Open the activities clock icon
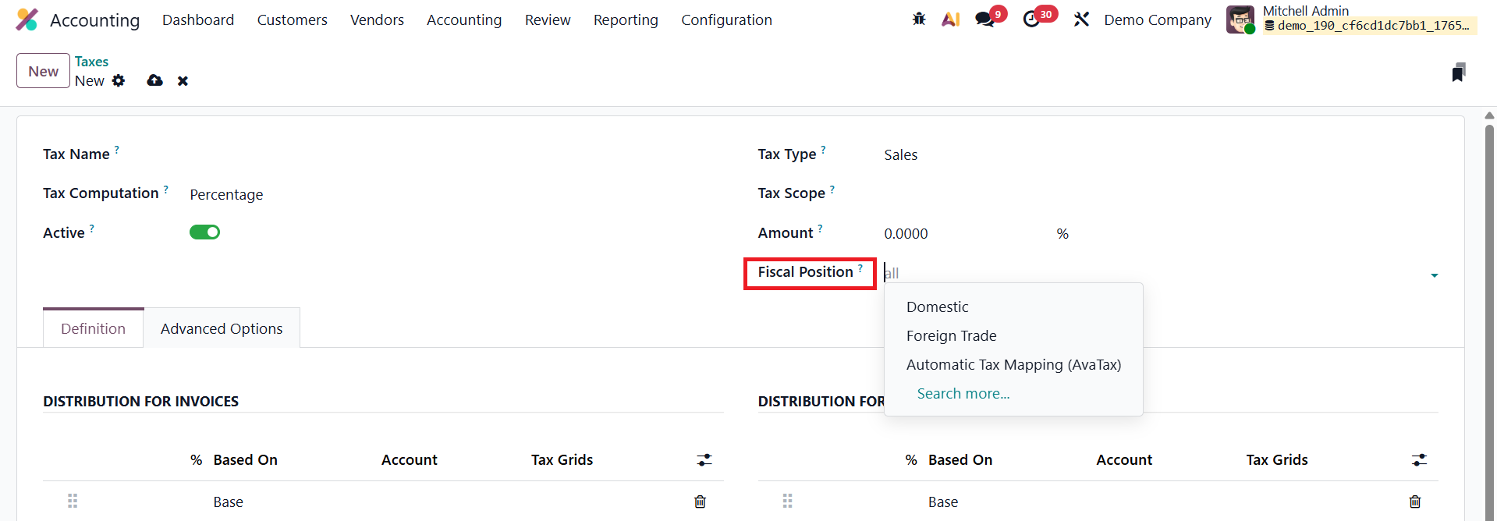This screenshot has height=521, width=1497. (x=1033, y=19)
